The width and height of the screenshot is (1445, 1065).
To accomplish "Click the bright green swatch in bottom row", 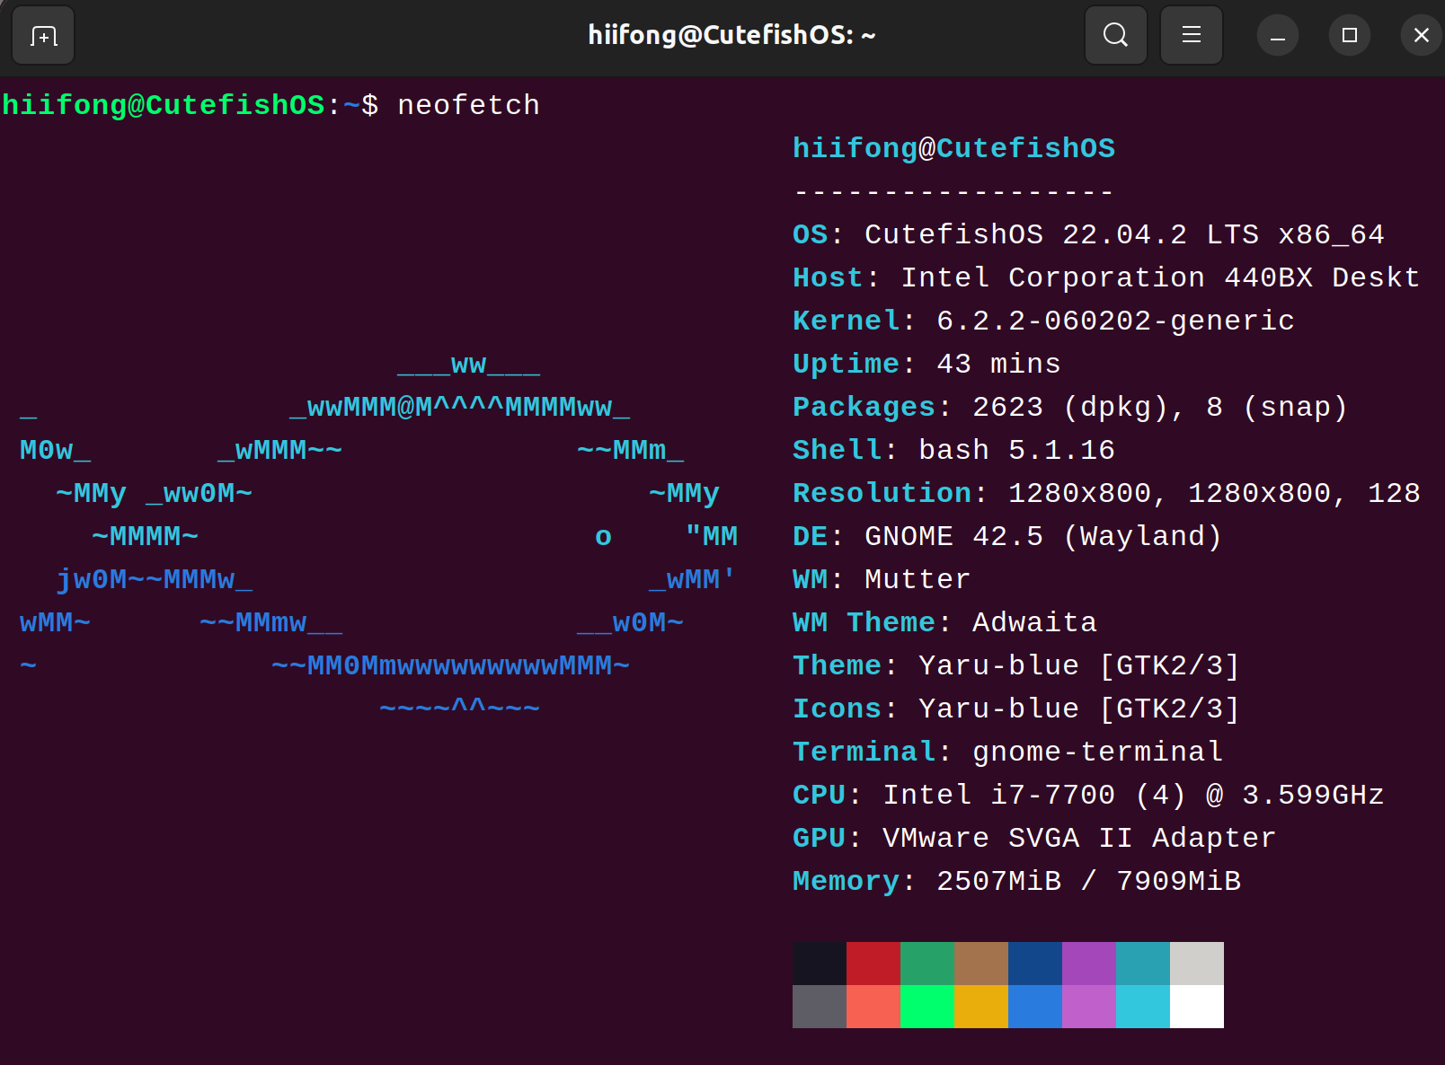I will [x=926, y=1007].
